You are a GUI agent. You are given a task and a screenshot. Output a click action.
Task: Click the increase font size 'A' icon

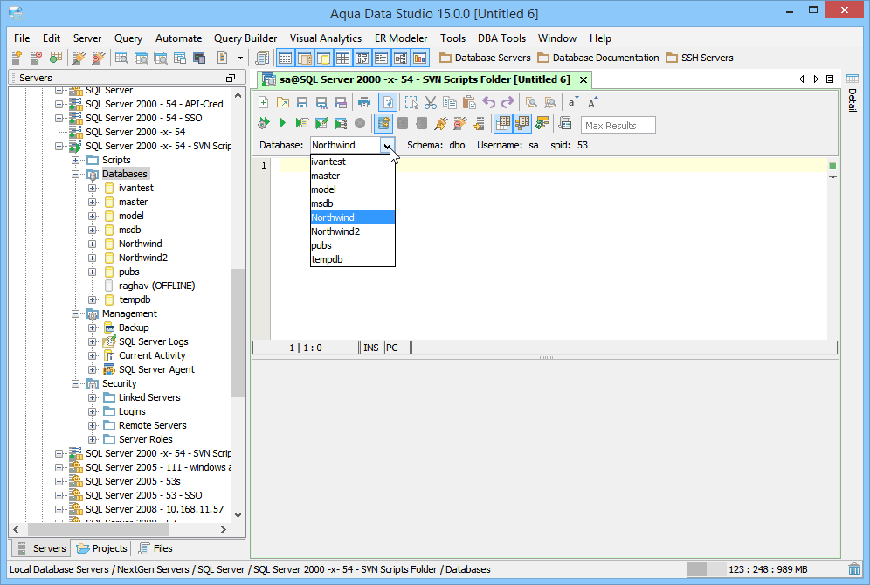(x=592, y=102)
